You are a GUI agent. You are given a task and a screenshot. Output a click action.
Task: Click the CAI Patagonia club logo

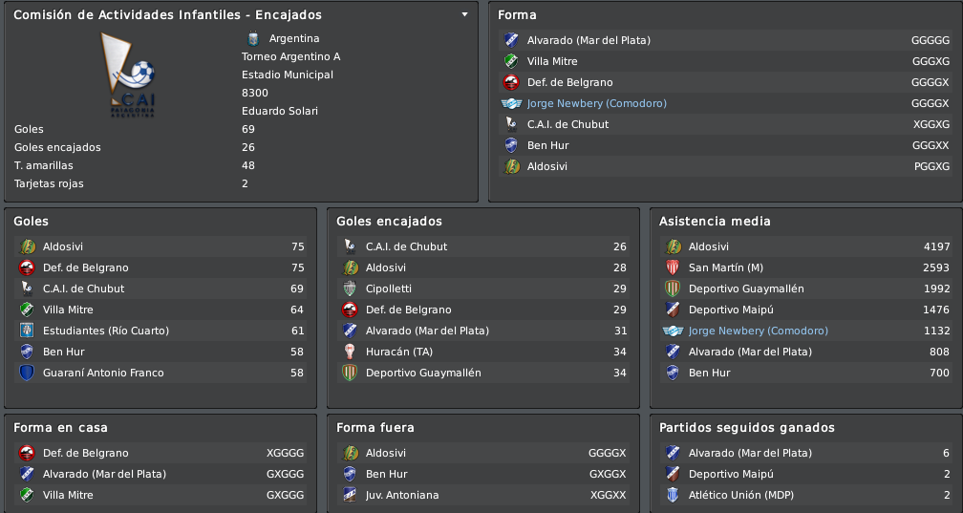(x=129, y=75)
